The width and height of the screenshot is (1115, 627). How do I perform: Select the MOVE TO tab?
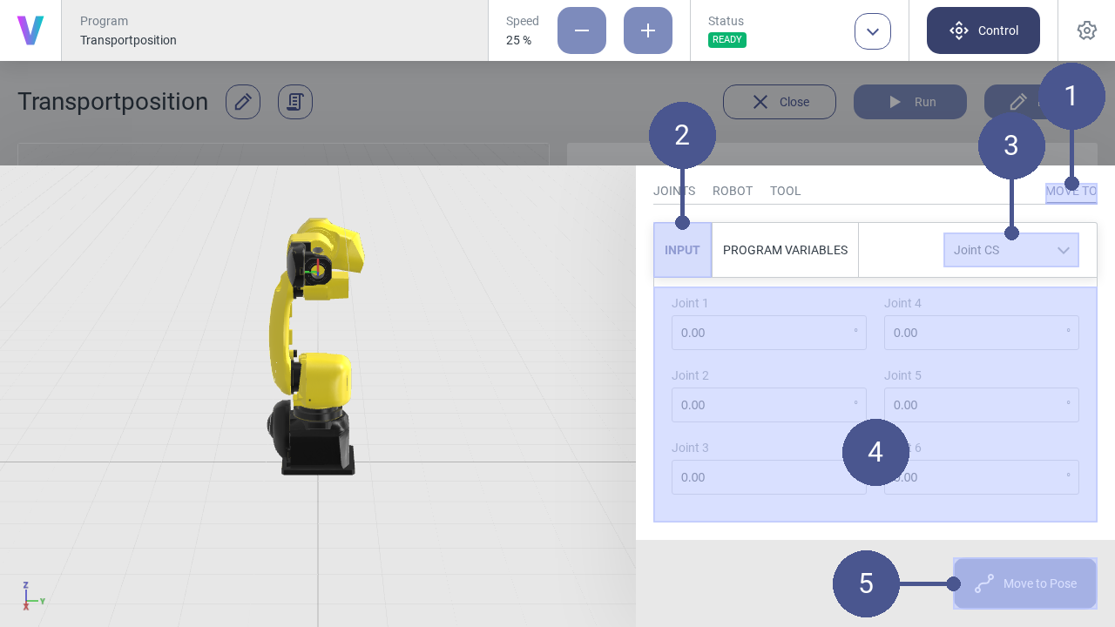pos(1071,192)
